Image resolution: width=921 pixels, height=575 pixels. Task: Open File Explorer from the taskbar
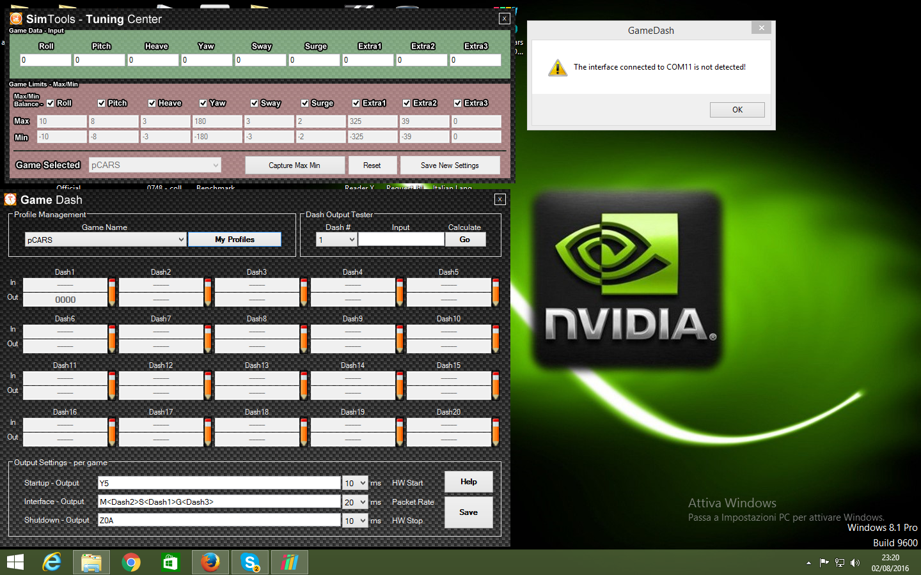pos(91,562)
